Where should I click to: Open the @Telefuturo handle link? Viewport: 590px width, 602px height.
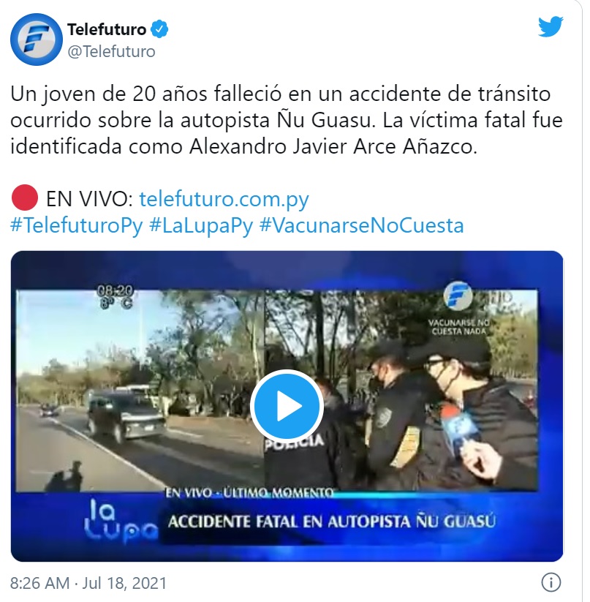[111, 51]
